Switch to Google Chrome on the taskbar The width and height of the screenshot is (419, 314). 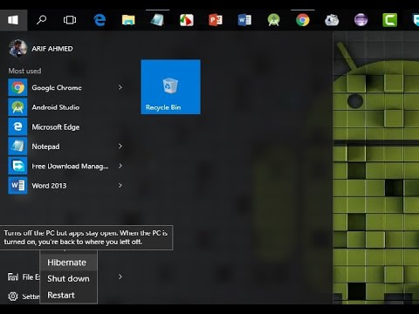pyautogui.click(x=303, y=20)
